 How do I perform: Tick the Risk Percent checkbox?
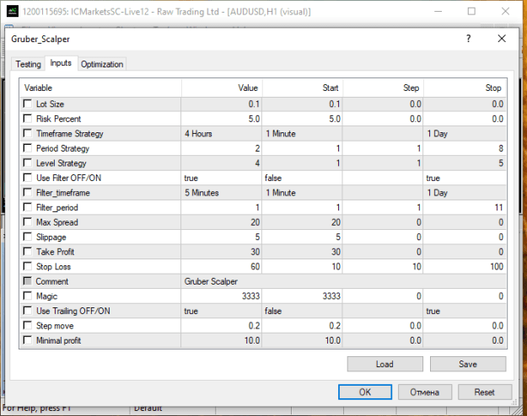point(28,119)
